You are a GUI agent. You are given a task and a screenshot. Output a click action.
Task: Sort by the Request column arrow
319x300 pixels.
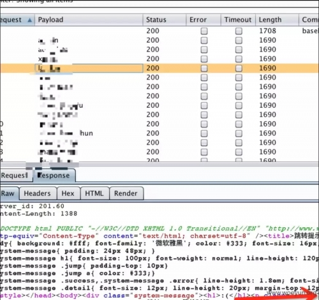coord(30,20)
